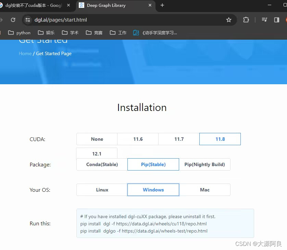Viewport: 287px width, 250px height.
Task: Select CUDA version 12.1
Action: [x=97, y=153]
